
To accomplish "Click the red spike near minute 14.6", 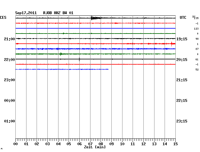I will [x=172, y=44].
